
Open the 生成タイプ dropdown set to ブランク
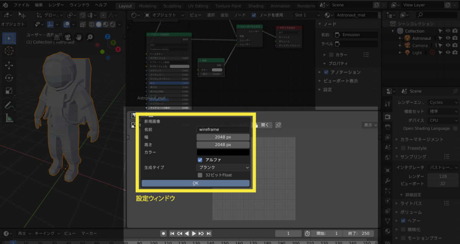[x=223, y=167]
